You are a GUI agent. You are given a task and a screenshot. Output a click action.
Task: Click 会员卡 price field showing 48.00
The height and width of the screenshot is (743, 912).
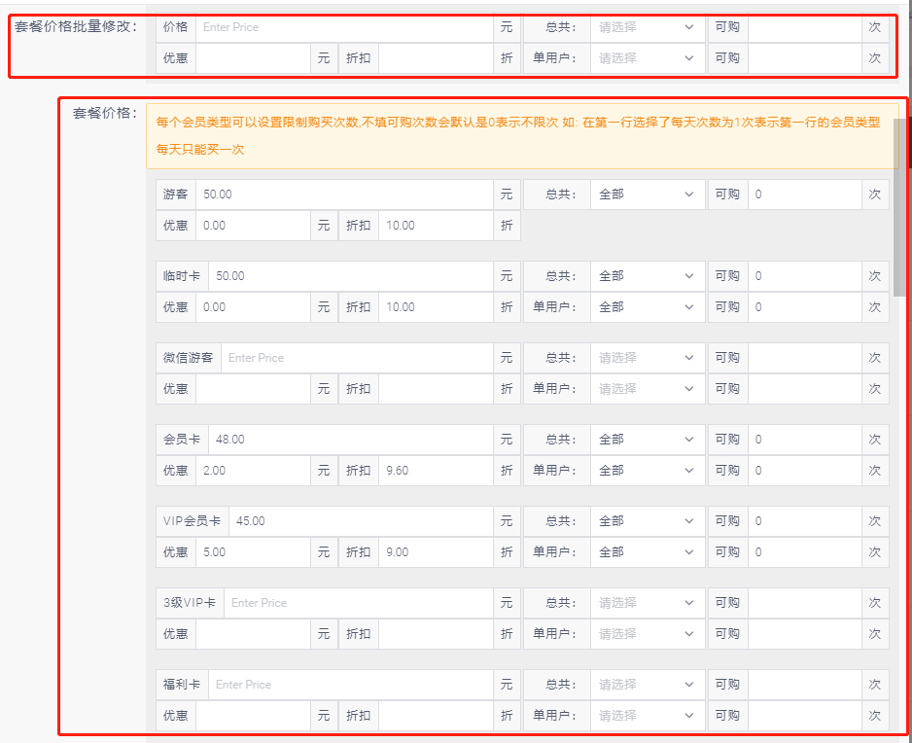click(x=351, y=440)
